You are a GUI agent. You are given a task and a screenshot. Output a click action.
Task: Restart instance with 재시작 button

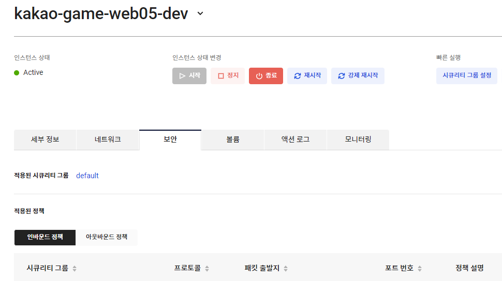click(x=307, y=76)
